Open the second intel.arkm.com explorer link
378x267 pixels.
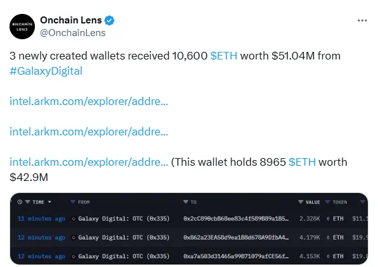coord(89,132)
